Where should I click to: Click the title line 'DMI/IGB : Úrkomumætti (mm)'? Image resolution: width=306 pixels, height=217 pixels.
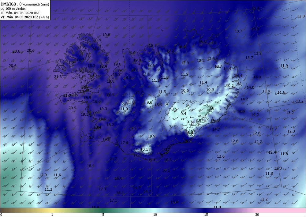pyautogui.click(x=25, y=4)
